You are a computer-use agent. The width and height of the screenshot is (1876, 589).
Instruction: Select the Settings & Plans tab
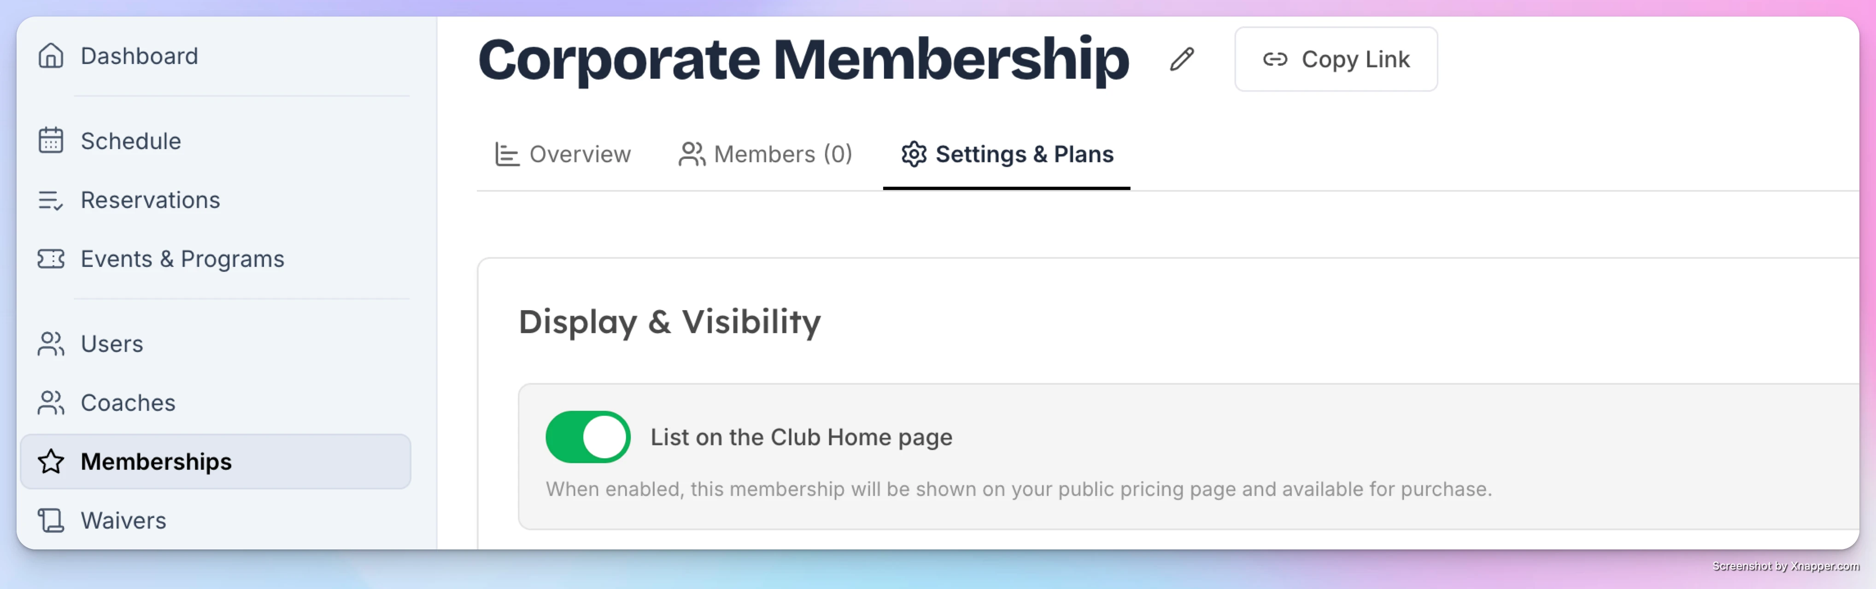click(x=1007, y=154)
